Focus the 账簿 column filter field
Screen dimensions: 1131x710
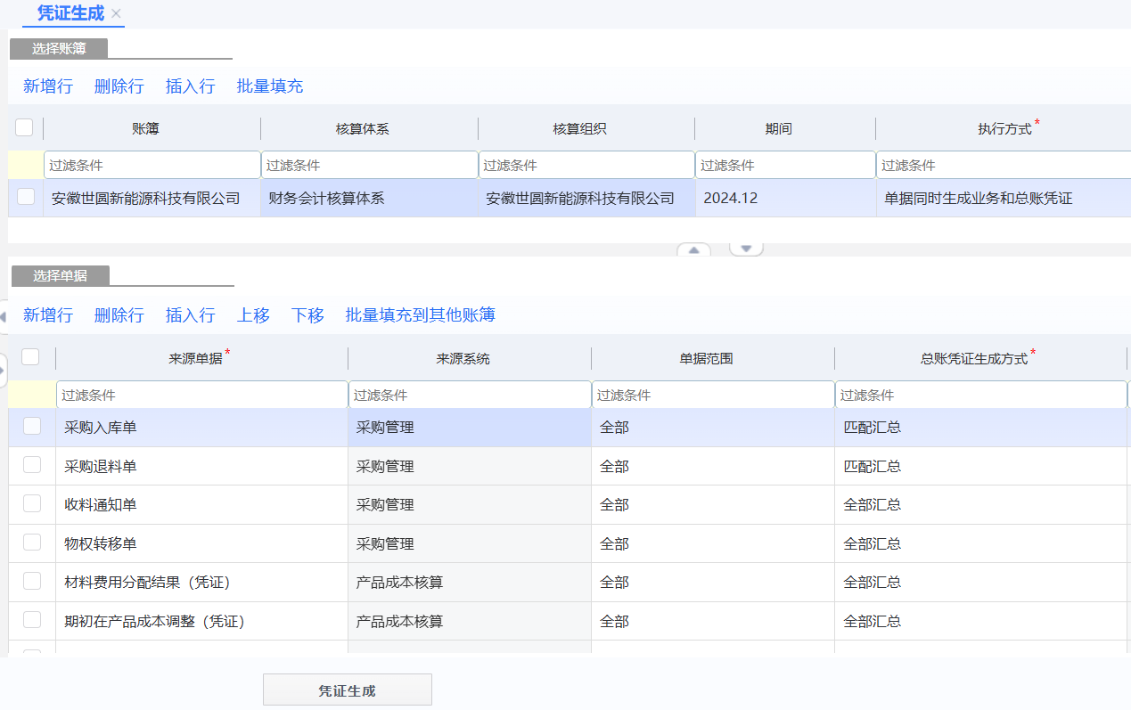point(152,165)
